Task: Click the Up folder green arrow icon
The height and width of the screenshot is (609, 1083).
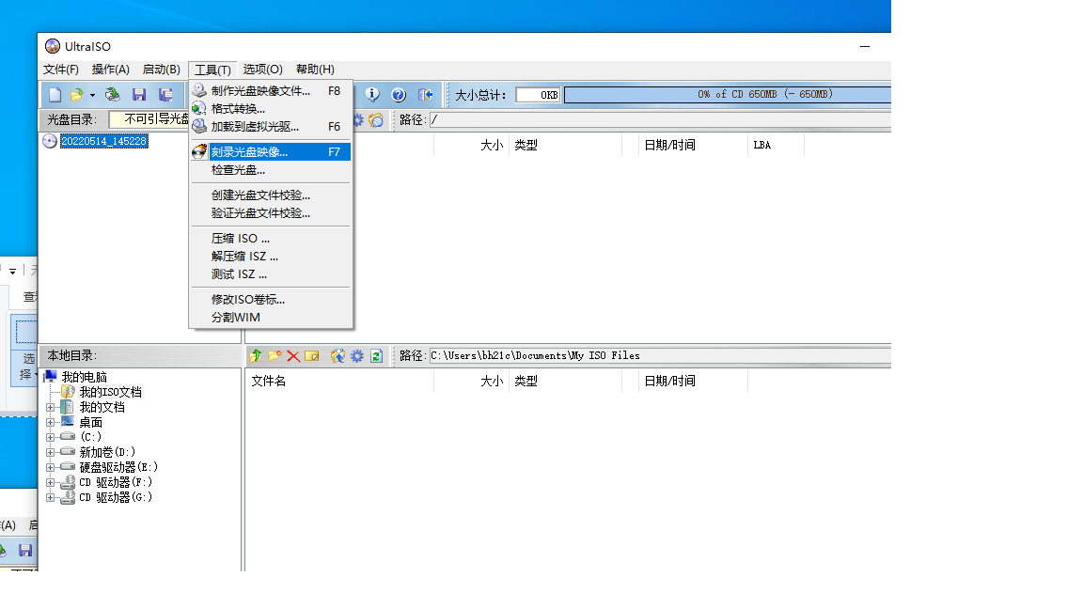Action: tap(256, 355)
